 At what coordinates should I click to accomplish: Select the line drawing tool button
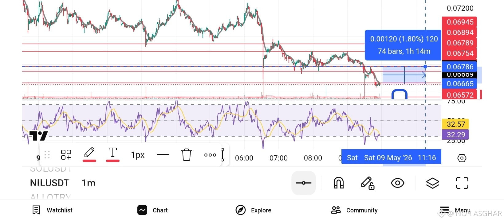click(x=304, y=183)
